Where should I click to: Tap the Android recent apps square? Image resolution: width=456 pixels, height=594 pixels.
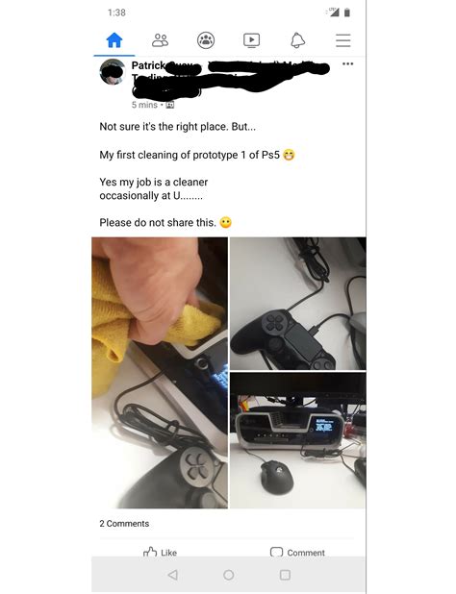285,575
